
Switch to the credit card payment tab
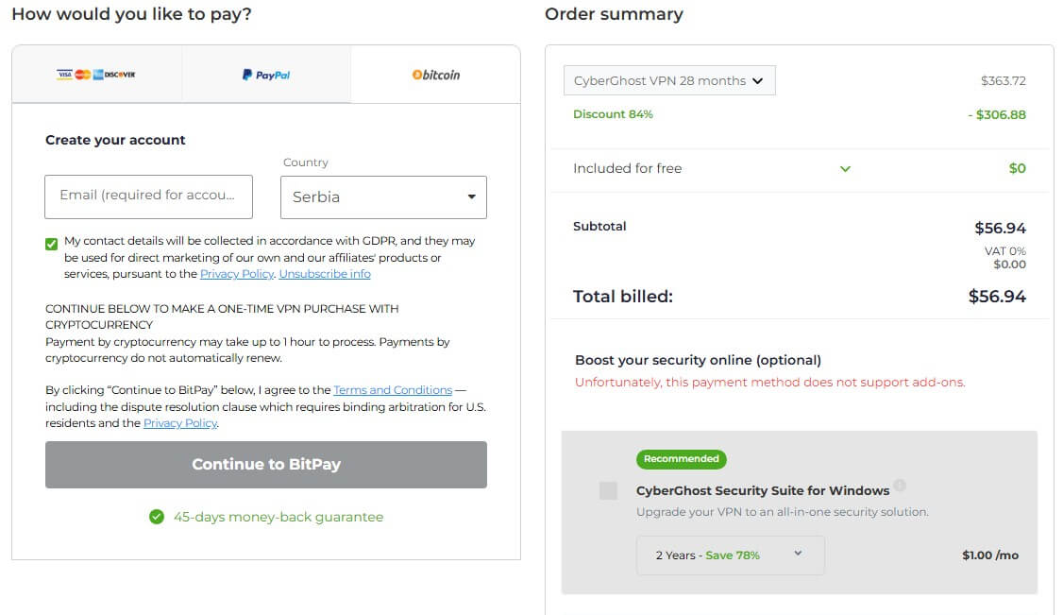pos(95,74)
